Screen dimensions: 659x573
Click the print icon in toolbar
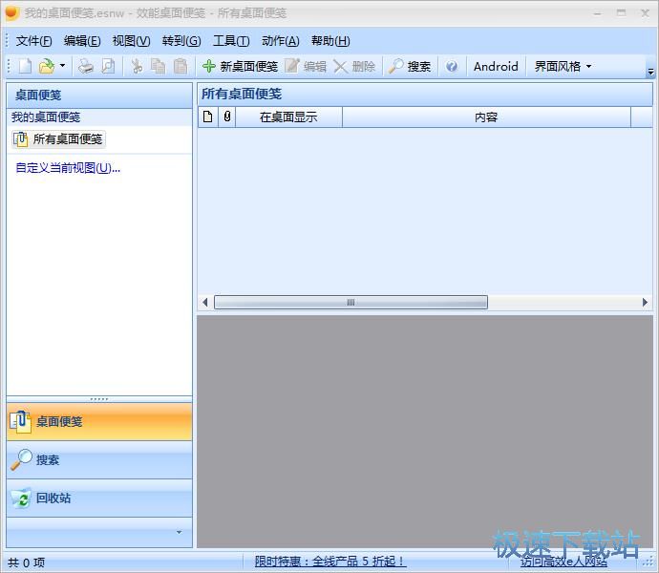(86, 66)
